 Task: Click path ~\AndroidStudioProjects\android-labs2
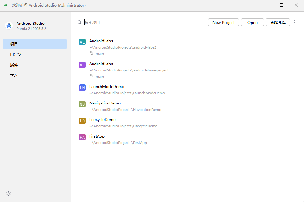point(123,47)
